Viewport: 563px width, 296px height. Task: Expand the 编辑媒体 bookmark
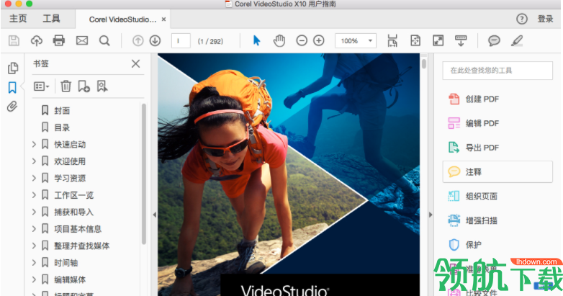tap(34, 279)
